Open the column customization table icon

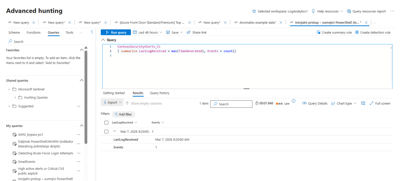363,103
